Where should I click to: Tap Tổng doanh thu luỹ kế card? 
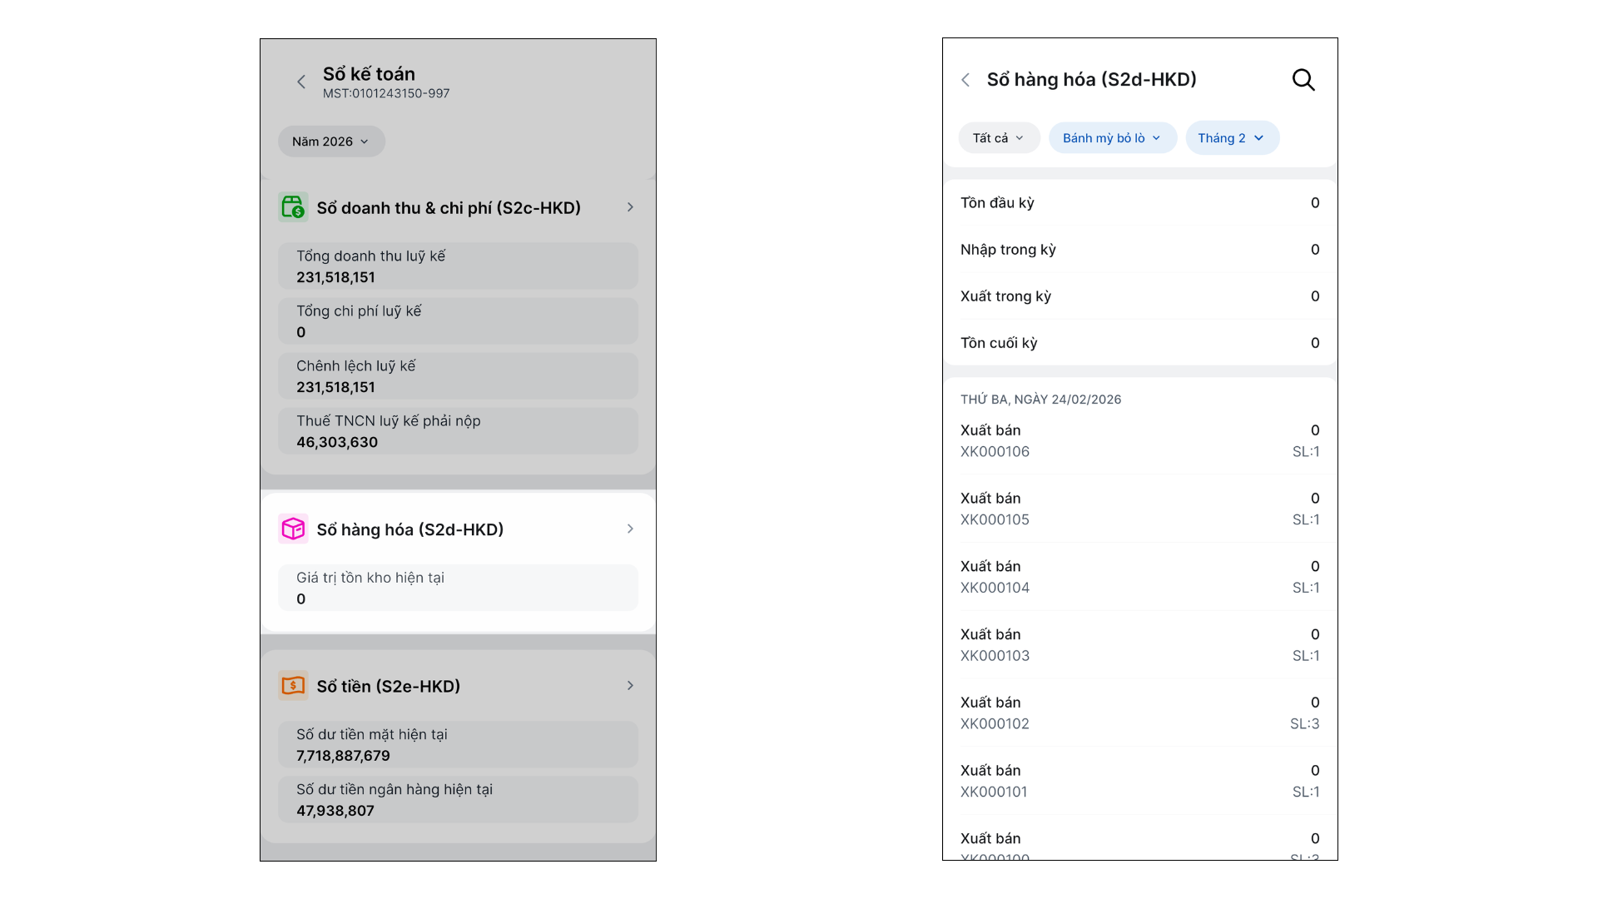[x=458, y=266]
